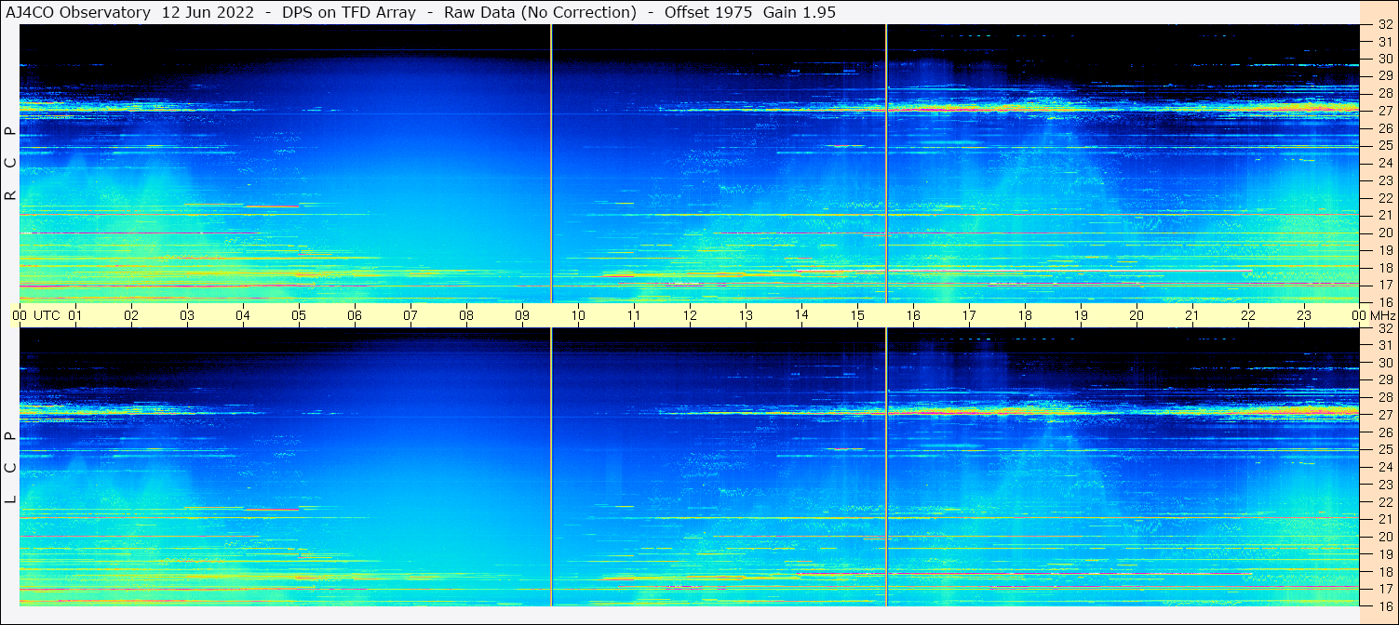Click the MHz unit label at axis end

(1384, 316)
